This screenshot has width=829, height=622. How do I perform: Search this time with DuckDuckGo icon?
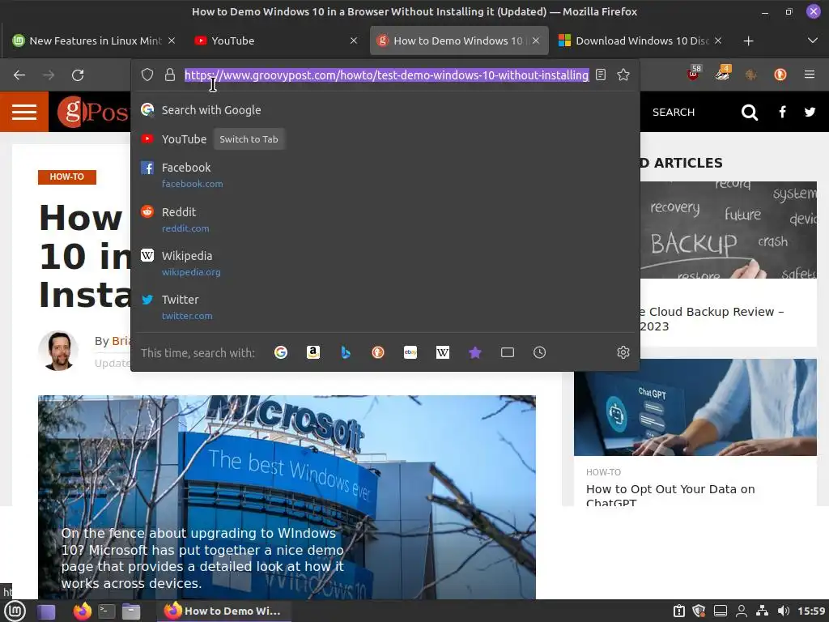pos(378,352)
